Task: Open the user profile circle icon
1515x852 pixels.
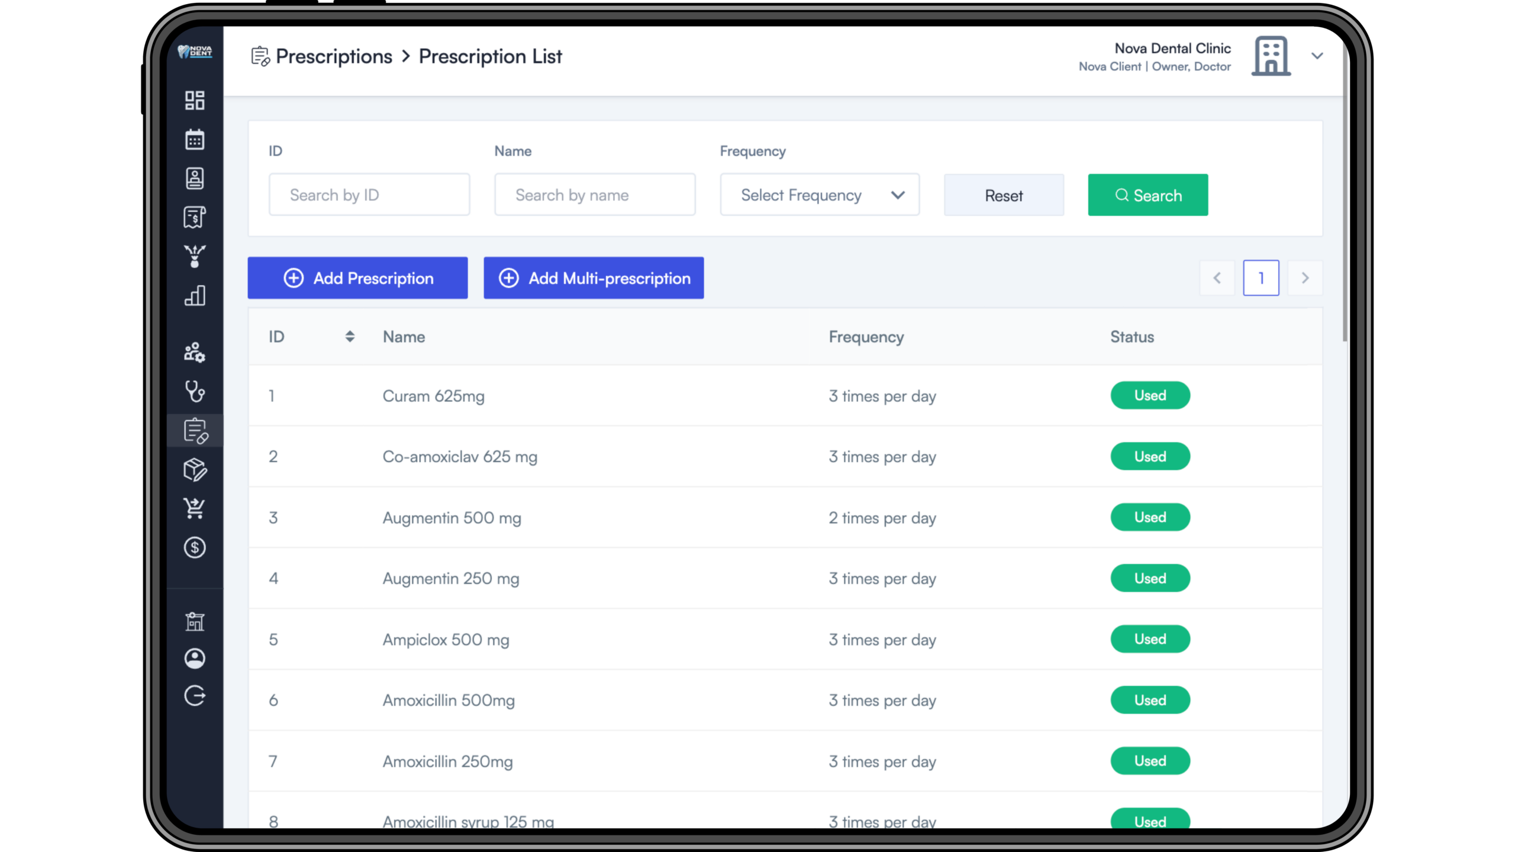Action: pyautogui.click(x=195, y=659)
